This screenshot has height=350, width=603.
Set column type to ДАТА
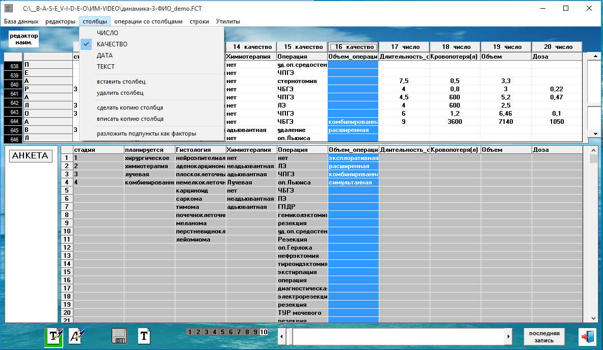[x=105, y=56]
